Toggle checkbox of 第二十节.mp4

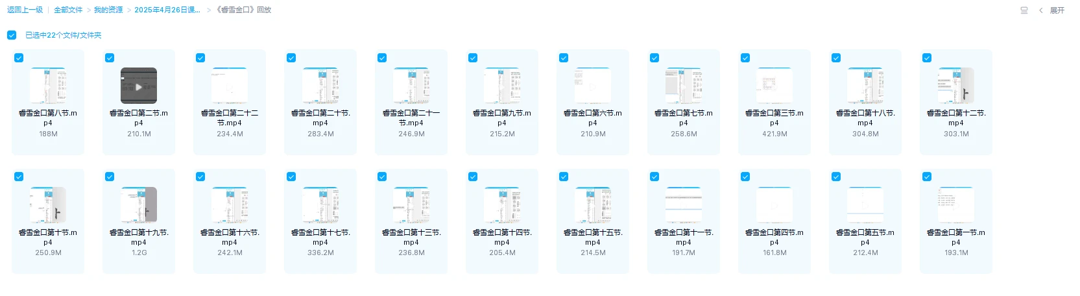click(x=291, y=58)
